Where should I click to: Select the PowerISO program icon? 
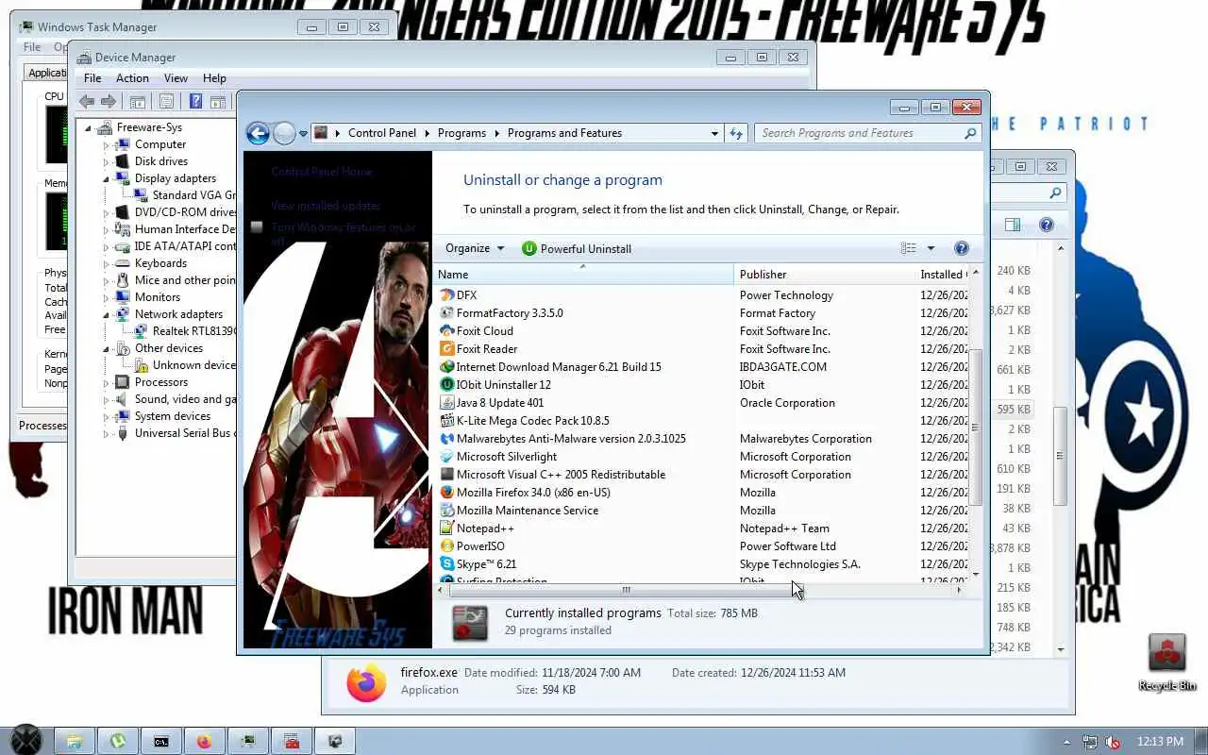[447, 546]
